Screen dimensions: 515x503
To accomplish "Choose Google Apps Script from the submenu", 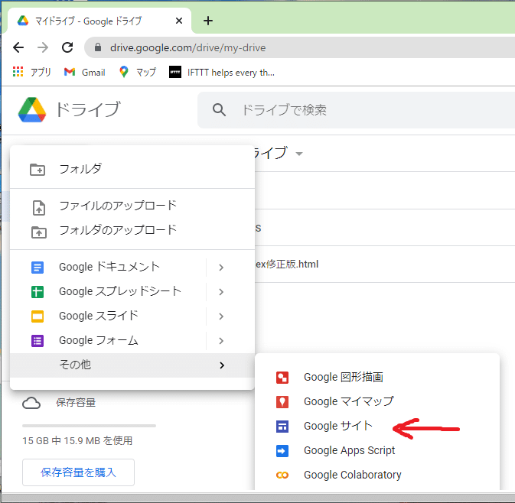I will click(x=377, y=451).
